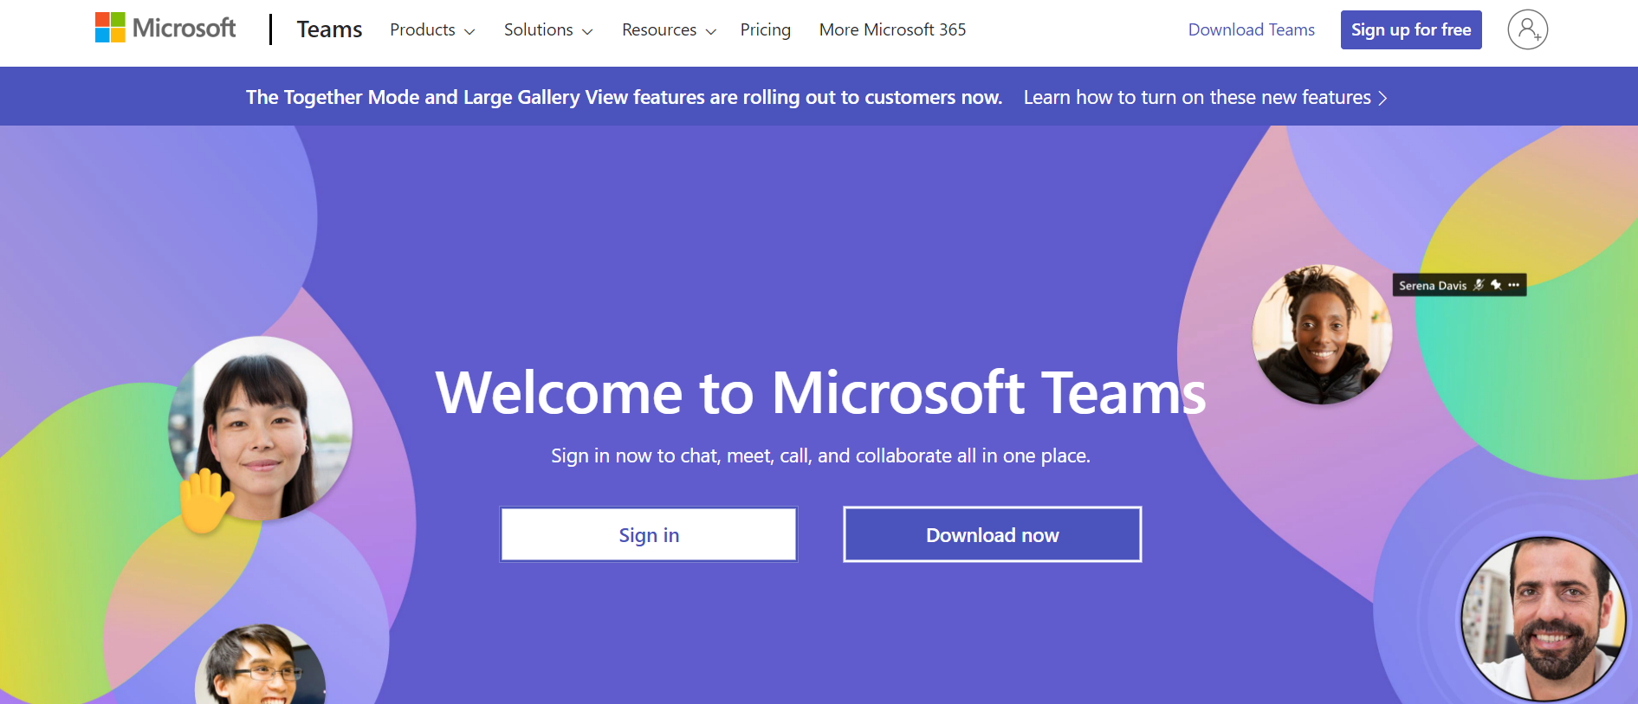The height and width of the screenshot is (704, 1638).
Task: Click Sign up for free button
Action: (1411, 29)
